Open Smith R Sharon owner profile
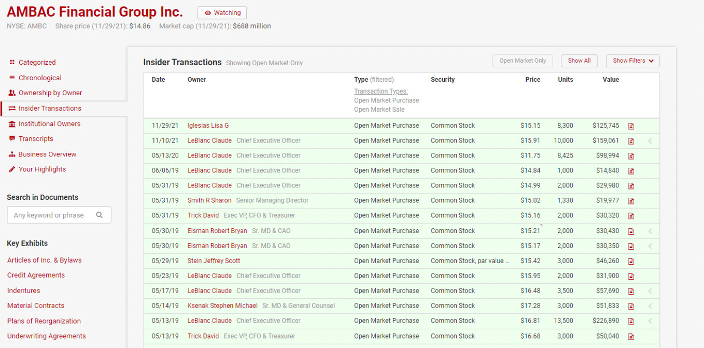Screen dimensions: 704x348 [209, 200]
